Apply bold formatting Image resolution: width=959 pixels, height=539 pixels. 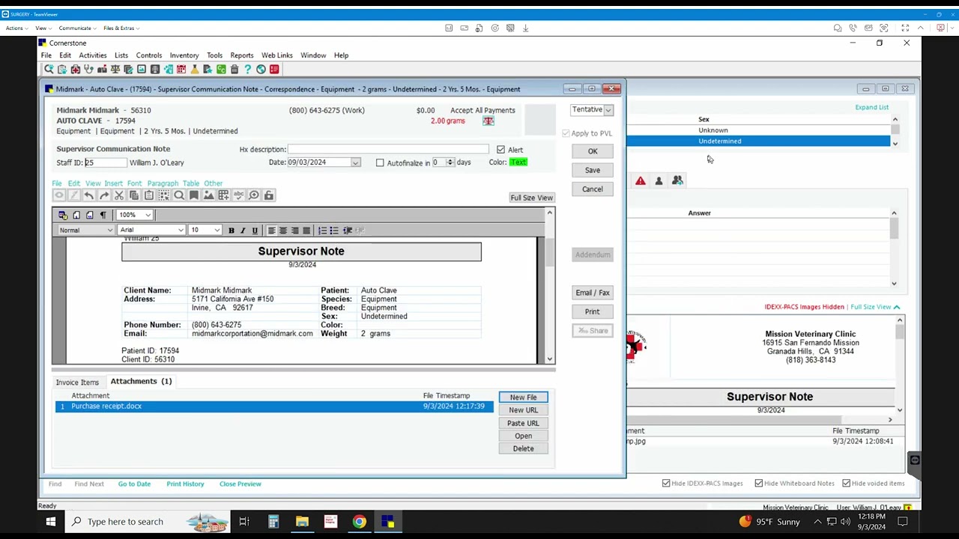pyautogui.click(x=231, y=231)
